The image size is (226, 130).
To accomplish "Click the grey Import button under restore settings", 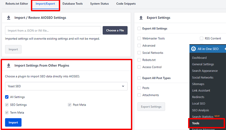I will tap(13, 49).
